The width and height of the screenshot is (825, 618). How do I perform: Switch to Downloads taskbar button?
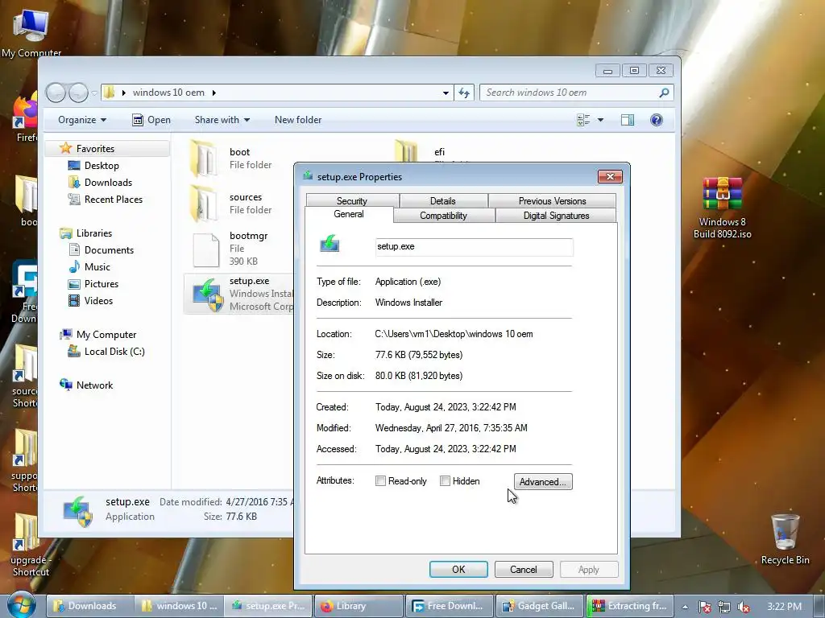coord(89,606)
